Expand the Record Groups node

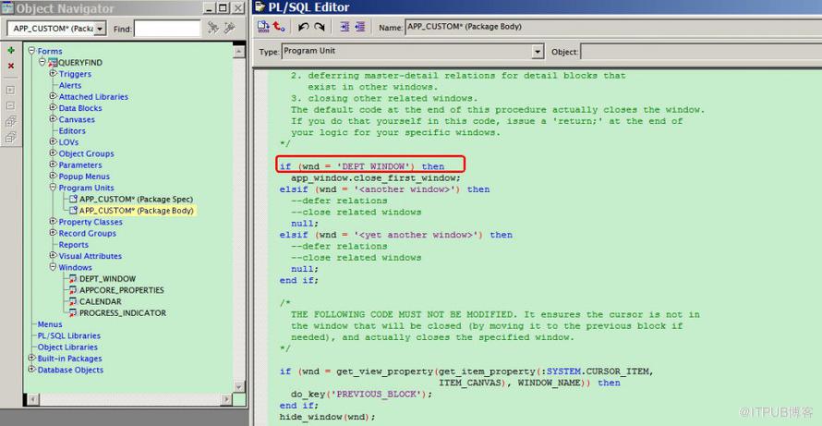point(53,233)
